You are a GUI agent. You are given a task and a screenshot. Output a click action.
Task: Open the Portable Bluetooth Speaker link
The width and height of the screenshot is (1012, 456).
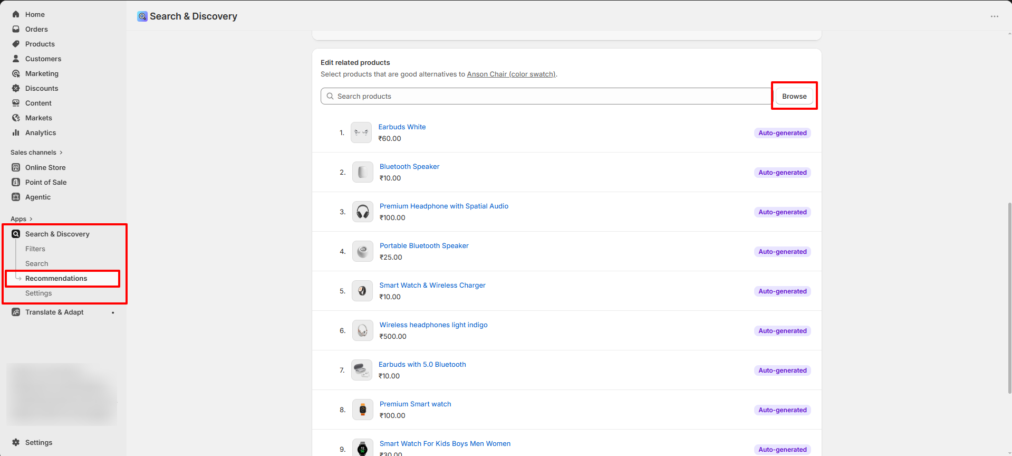424,245
